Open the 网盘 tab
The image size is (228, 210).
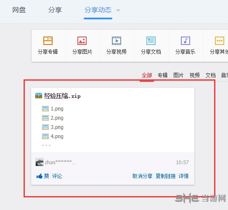pyautogui.click(x=19, y=10)
